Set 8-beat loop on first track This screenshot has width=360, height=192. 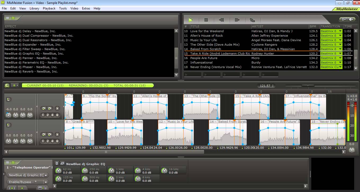pos(57,115)
